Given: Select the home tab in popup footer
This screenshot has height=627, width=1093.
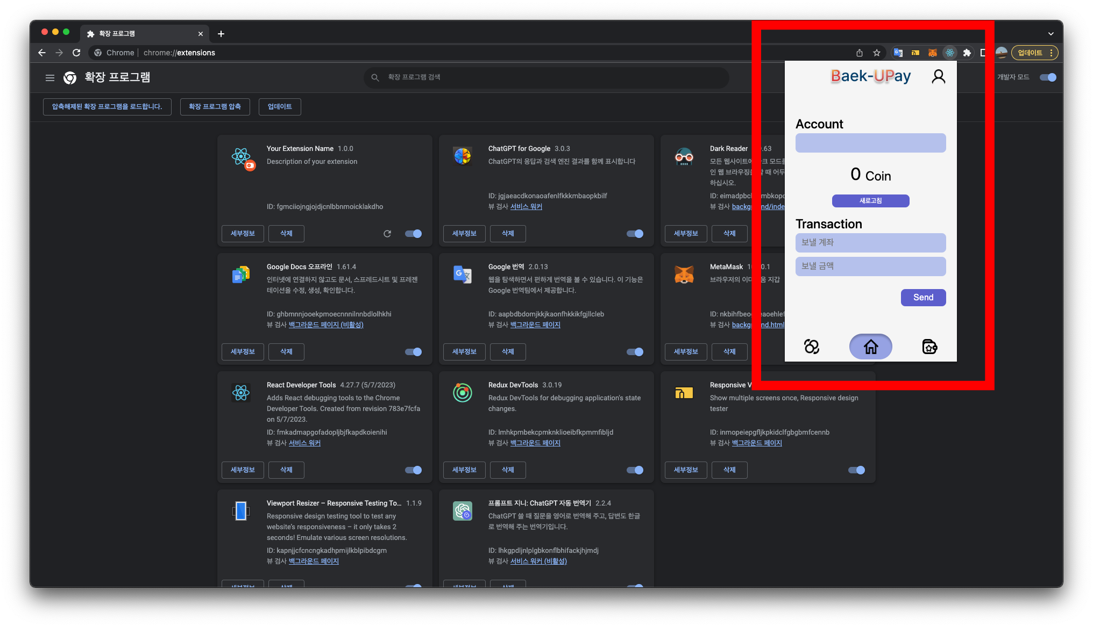Looking at the screenshot, I should click(870, 347).
